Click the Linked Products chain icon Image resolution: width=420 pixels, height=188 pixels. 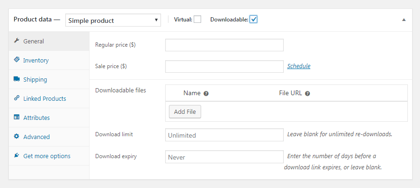[17, 98]
